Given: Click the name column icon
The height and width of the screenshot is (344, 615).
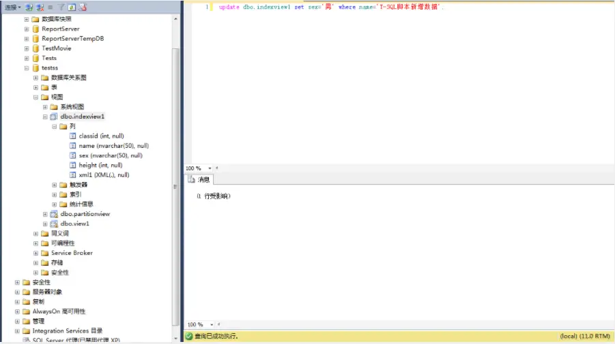Looking at the screenshot, I should coord(72,146).
